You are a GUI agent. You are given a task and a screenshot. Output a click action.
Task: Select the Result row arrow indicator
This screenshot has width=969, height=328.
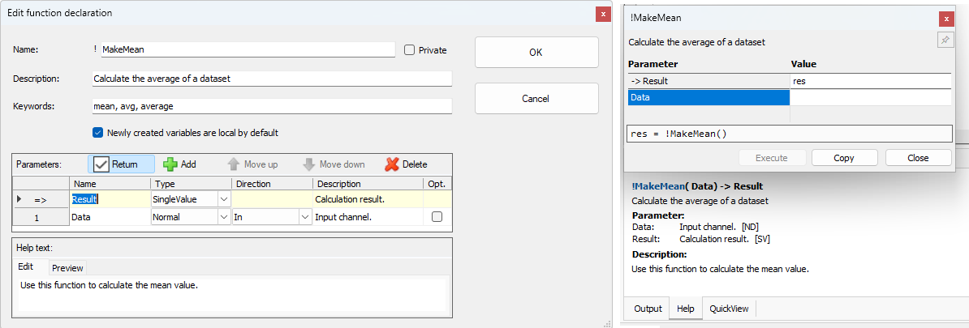[x=19, y=198]
